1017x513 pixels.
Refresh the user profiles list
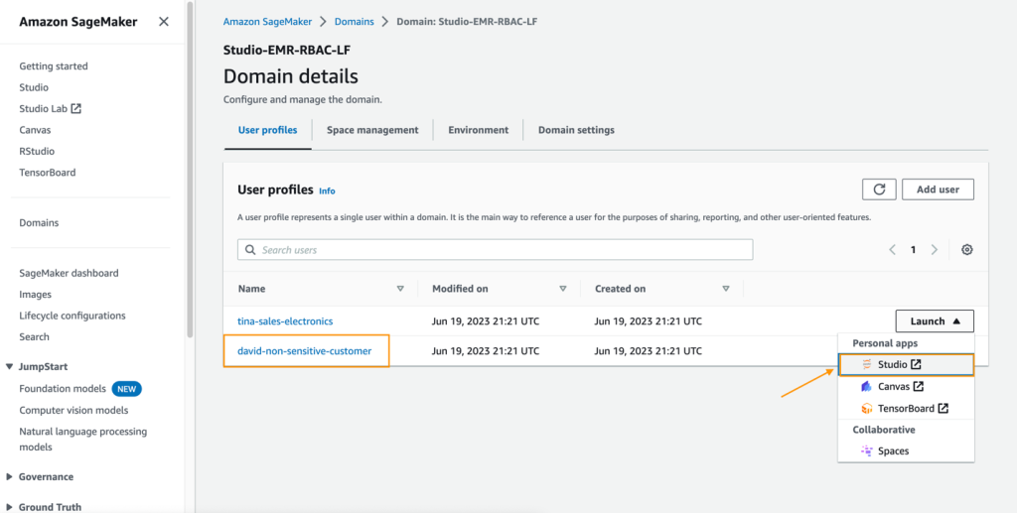tap(879, 190)
